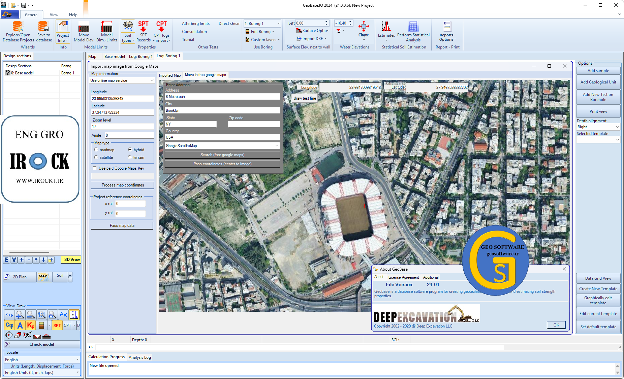Select the roadmap radio option

pos(96,150)
